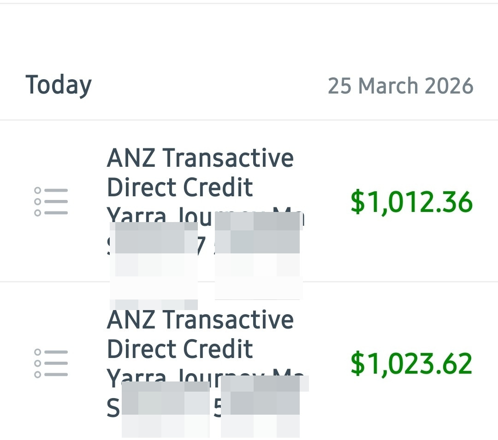498x440 pixels.
Task: Tap the digit 5 in second transaction reference
Action: (x=217, y=407)
